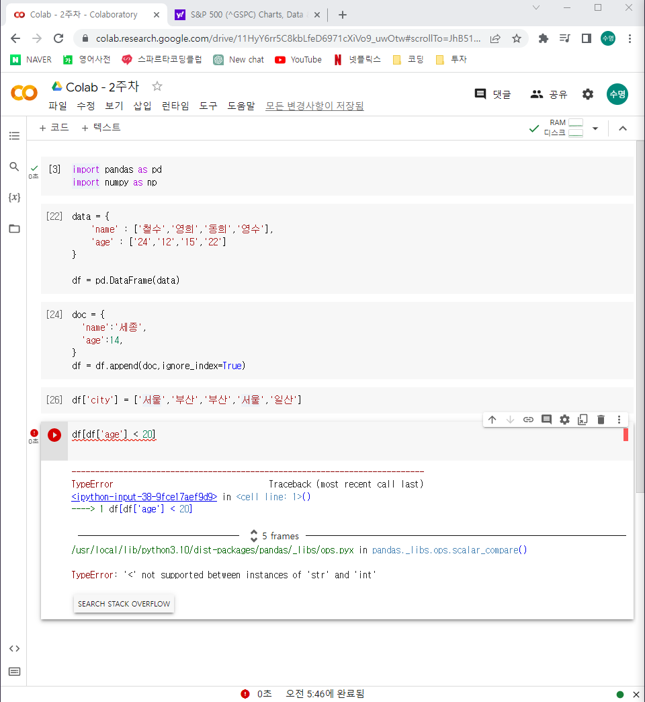Click the pandas._libs.ops.scalar_compare() text

449,550
